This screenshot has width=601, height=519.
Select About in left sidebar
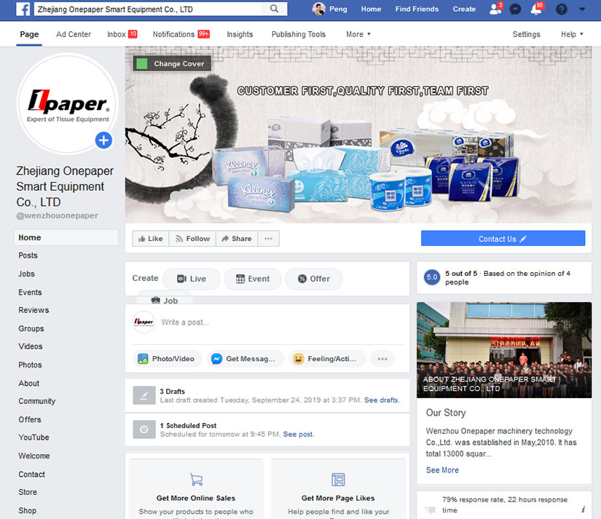28,383
